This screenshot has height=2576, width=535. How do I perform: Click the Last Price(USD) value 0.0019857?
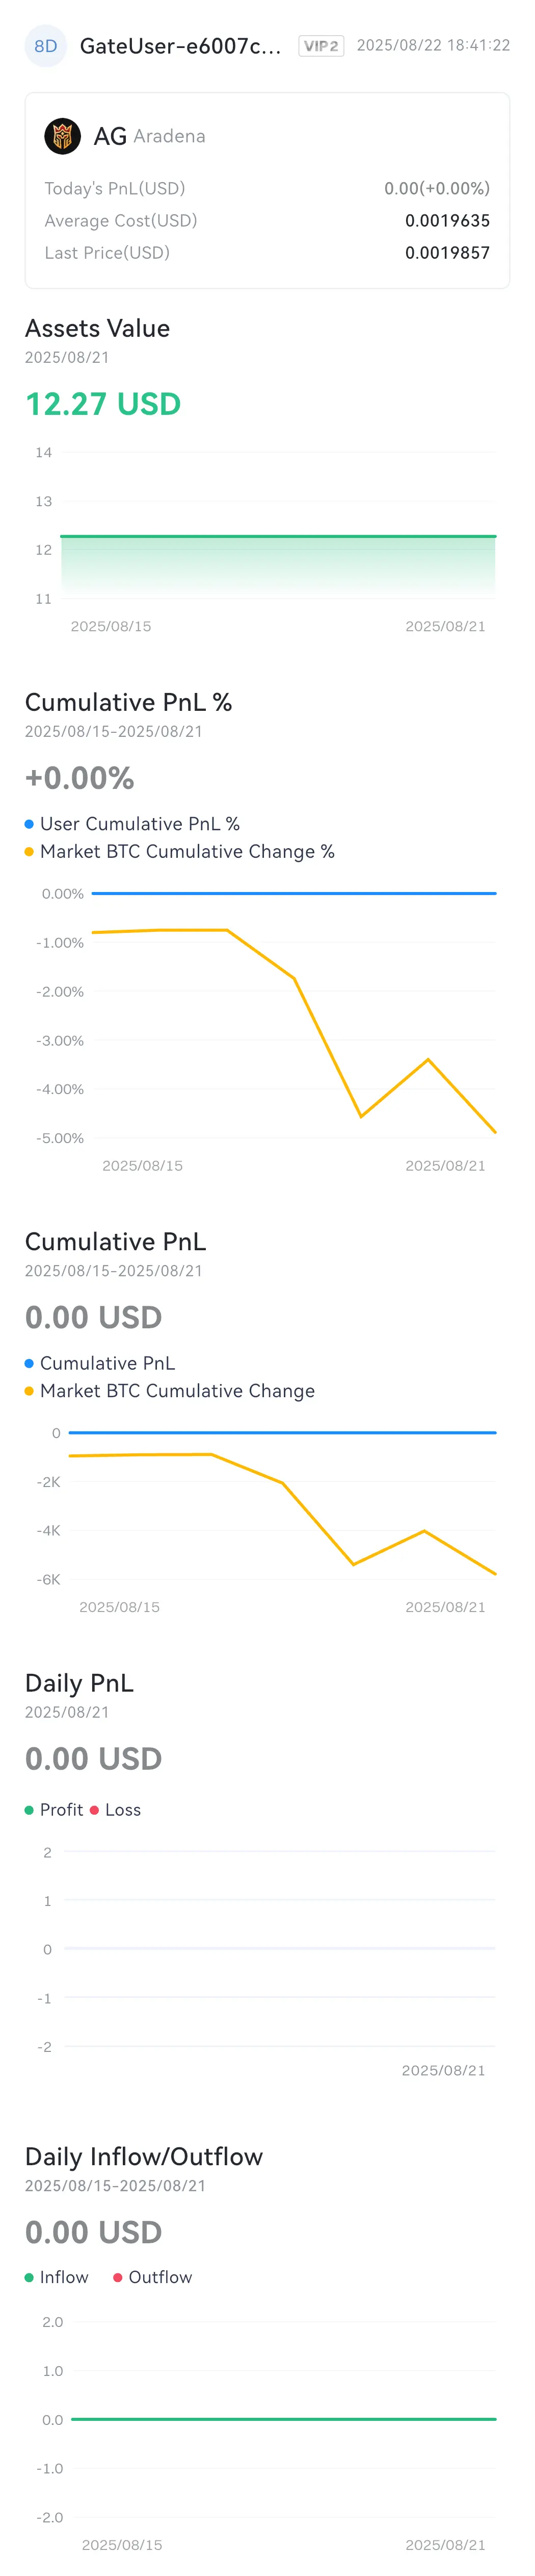pos(447,253)
